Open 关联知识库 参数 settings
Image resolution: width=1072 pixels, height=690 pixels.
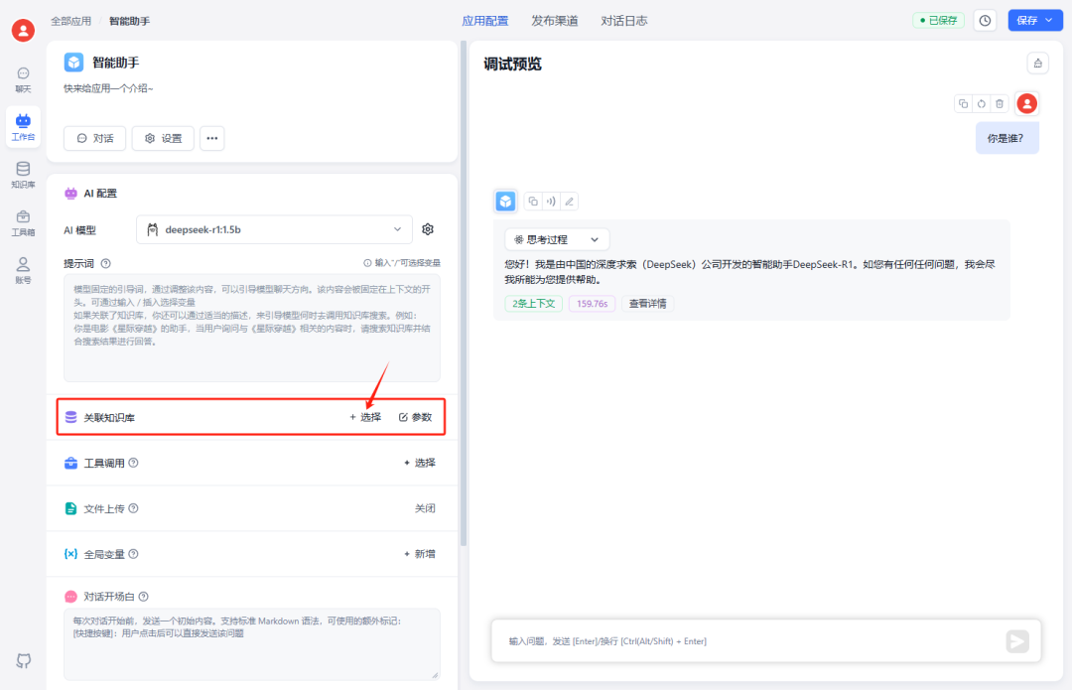click(416, 417)
